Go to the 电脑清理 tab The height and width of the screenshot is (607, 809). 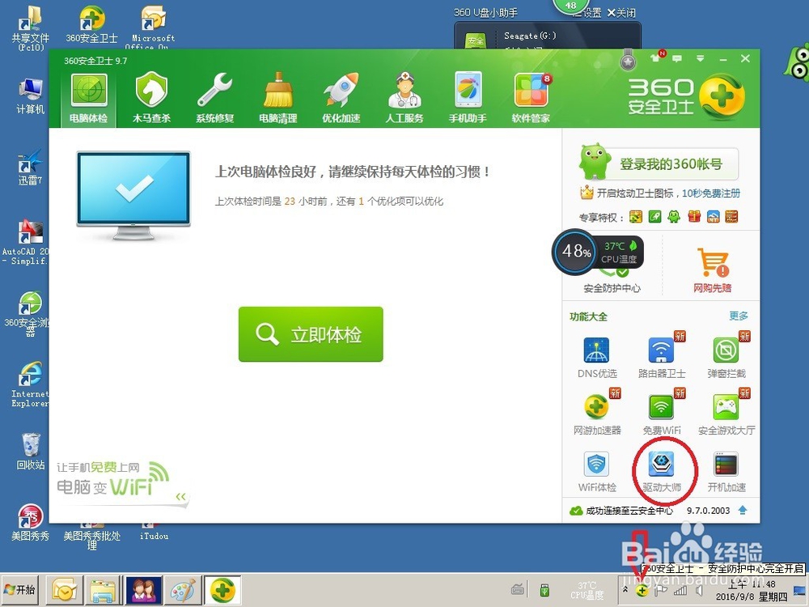pos(277,98)
